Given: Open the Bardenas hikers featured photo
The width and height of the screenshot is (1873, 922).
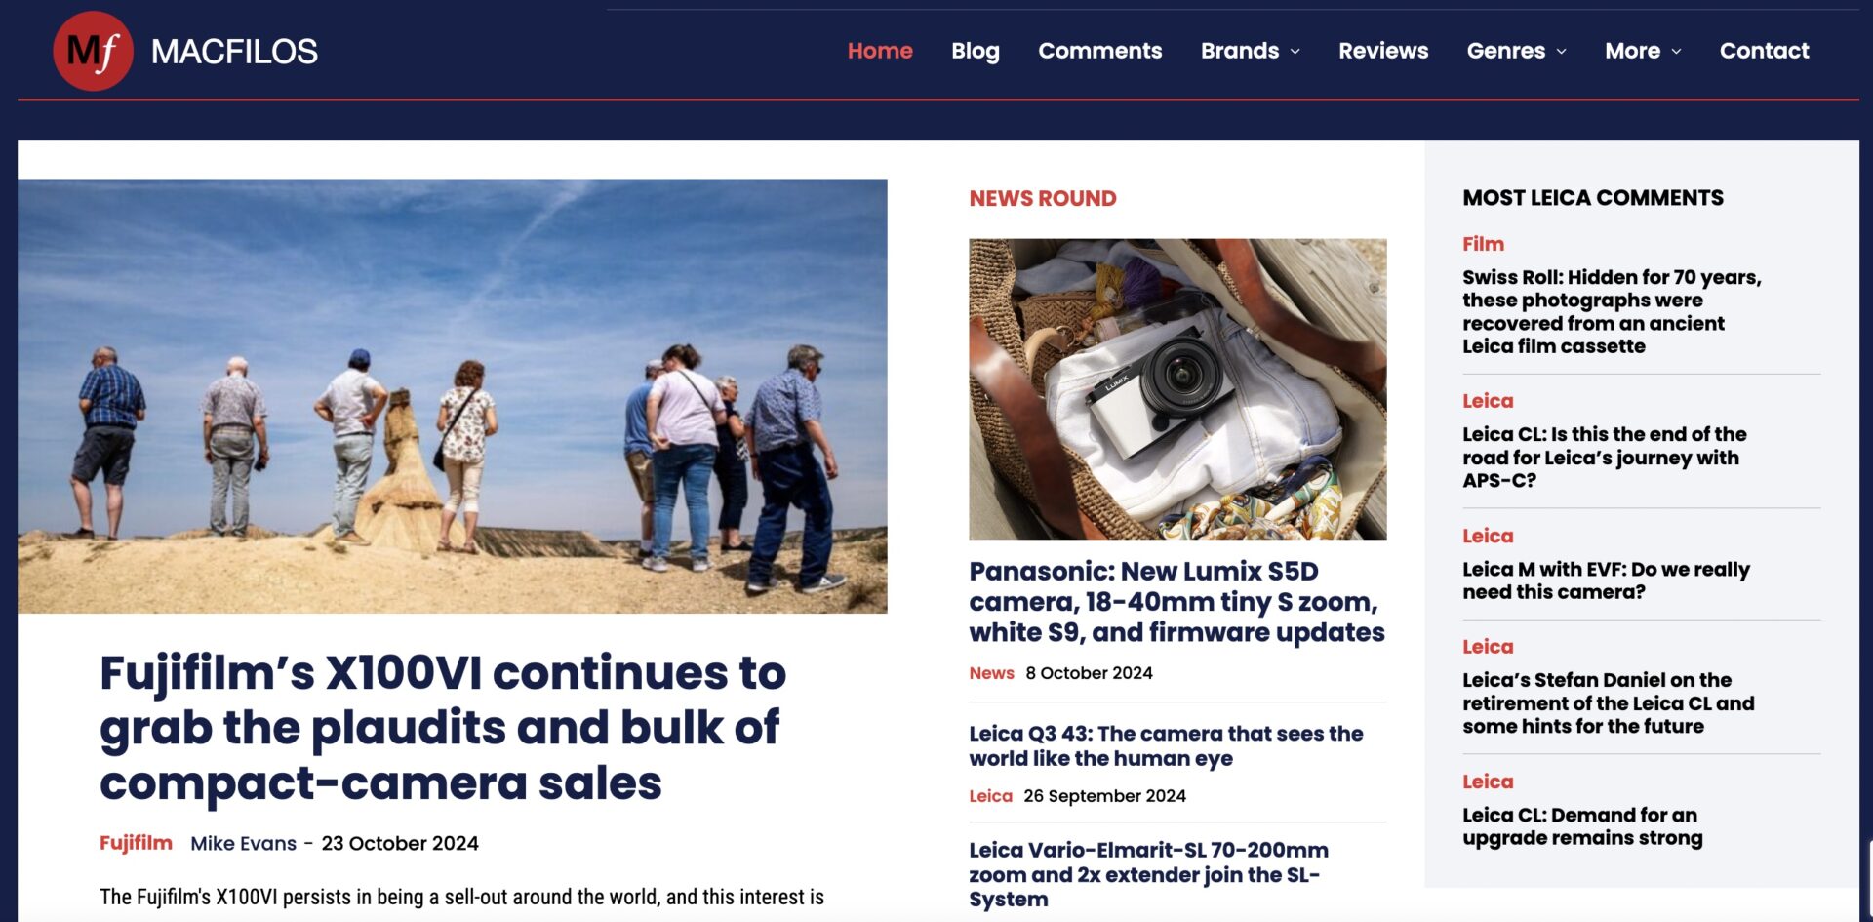Looking at the screenshot, I should 453,396.
